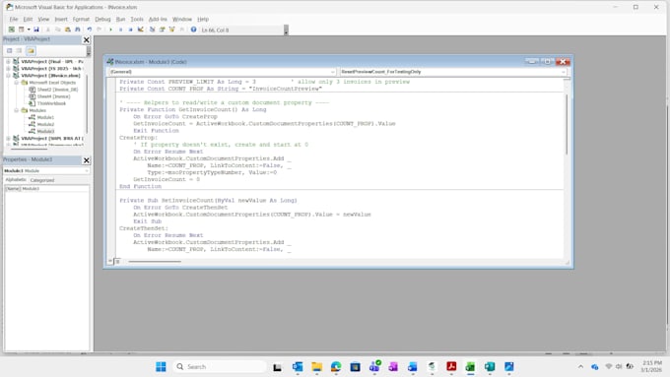Switch to Full Module View at code window bottom

pyautogui.click(x=117, y=261)
